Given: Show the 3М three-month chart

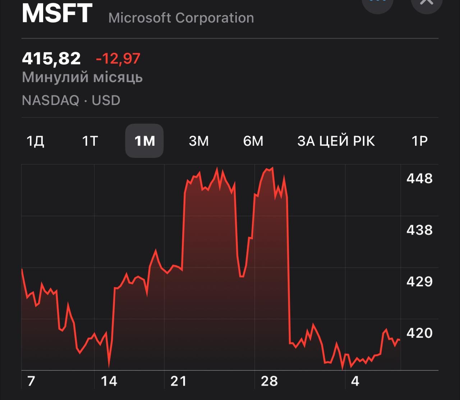Looking at the screenshot, I should point(199,141).
